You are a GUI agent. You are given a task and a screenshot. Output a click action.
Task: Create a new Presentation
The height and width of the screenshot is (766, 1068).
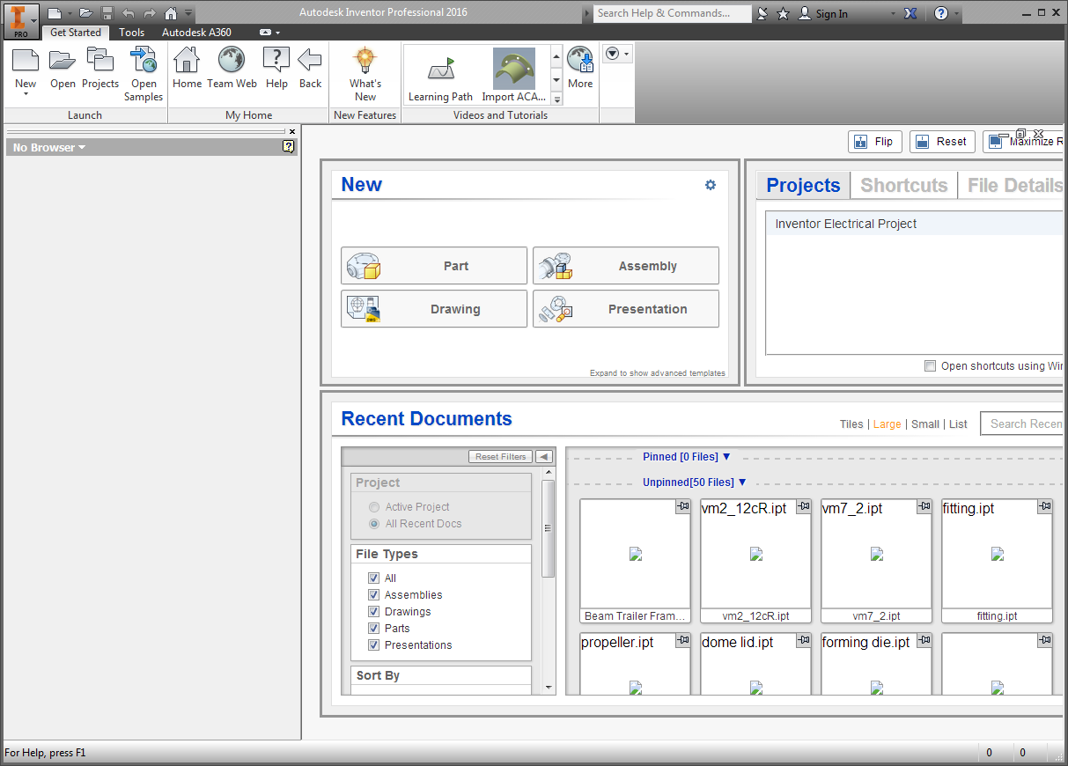click(x=626, y=309)
